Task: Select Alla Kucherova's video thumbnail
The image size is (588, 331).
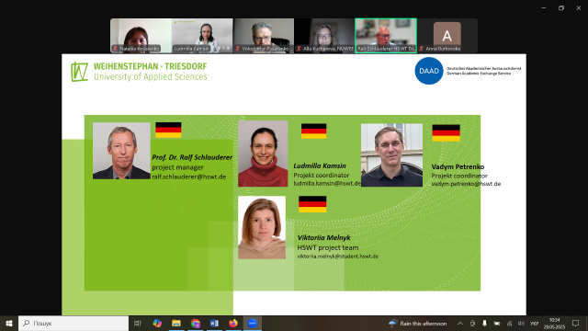Action: click(324, 36)
